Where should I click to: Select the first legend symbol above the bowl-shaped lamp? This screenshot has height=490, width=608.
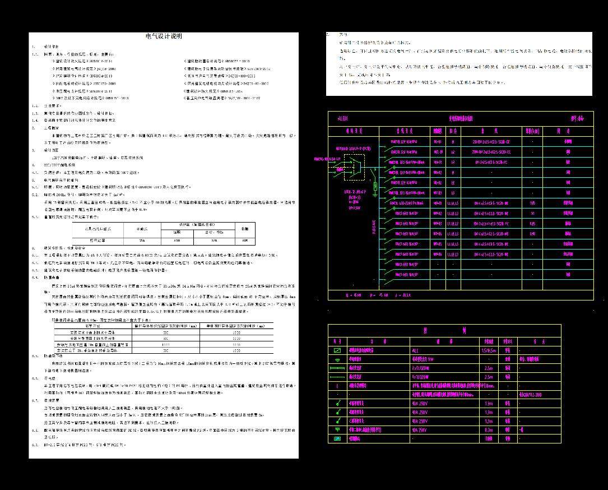click(x=337, y=350)
